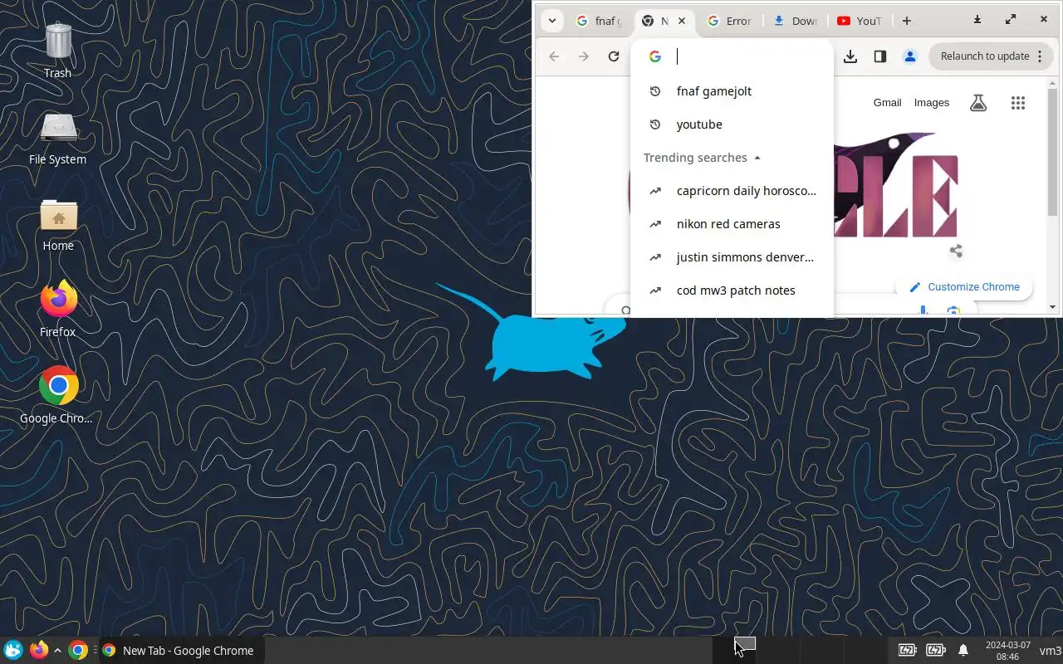Viewport: 1063px width, 664px height.
Task: Reload the page in Chrome
Action: tap(614, 56)
